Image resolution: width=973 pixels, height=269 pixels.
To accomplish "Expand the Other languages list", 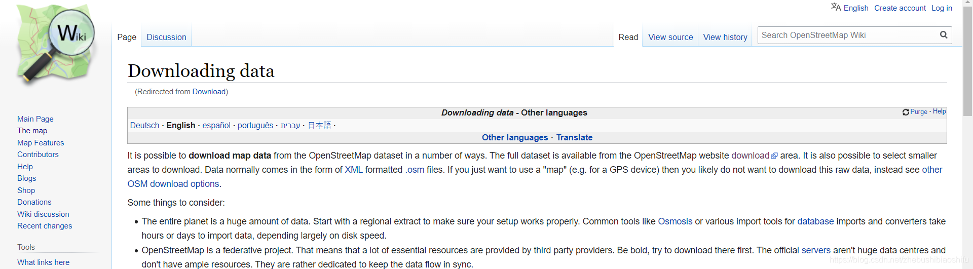I will click(515, 137).
